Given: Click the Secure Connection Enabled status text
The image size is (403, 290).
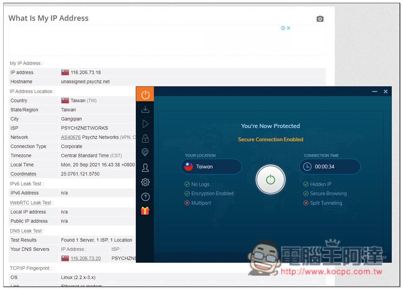Looking at the screenshot, I should click(270, 139).
